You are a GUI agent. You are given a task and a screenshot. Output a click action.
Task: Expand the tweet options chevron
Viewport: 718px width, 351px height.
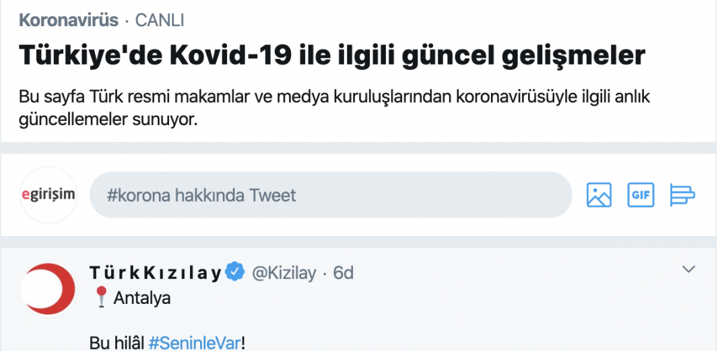pos(688,270)
